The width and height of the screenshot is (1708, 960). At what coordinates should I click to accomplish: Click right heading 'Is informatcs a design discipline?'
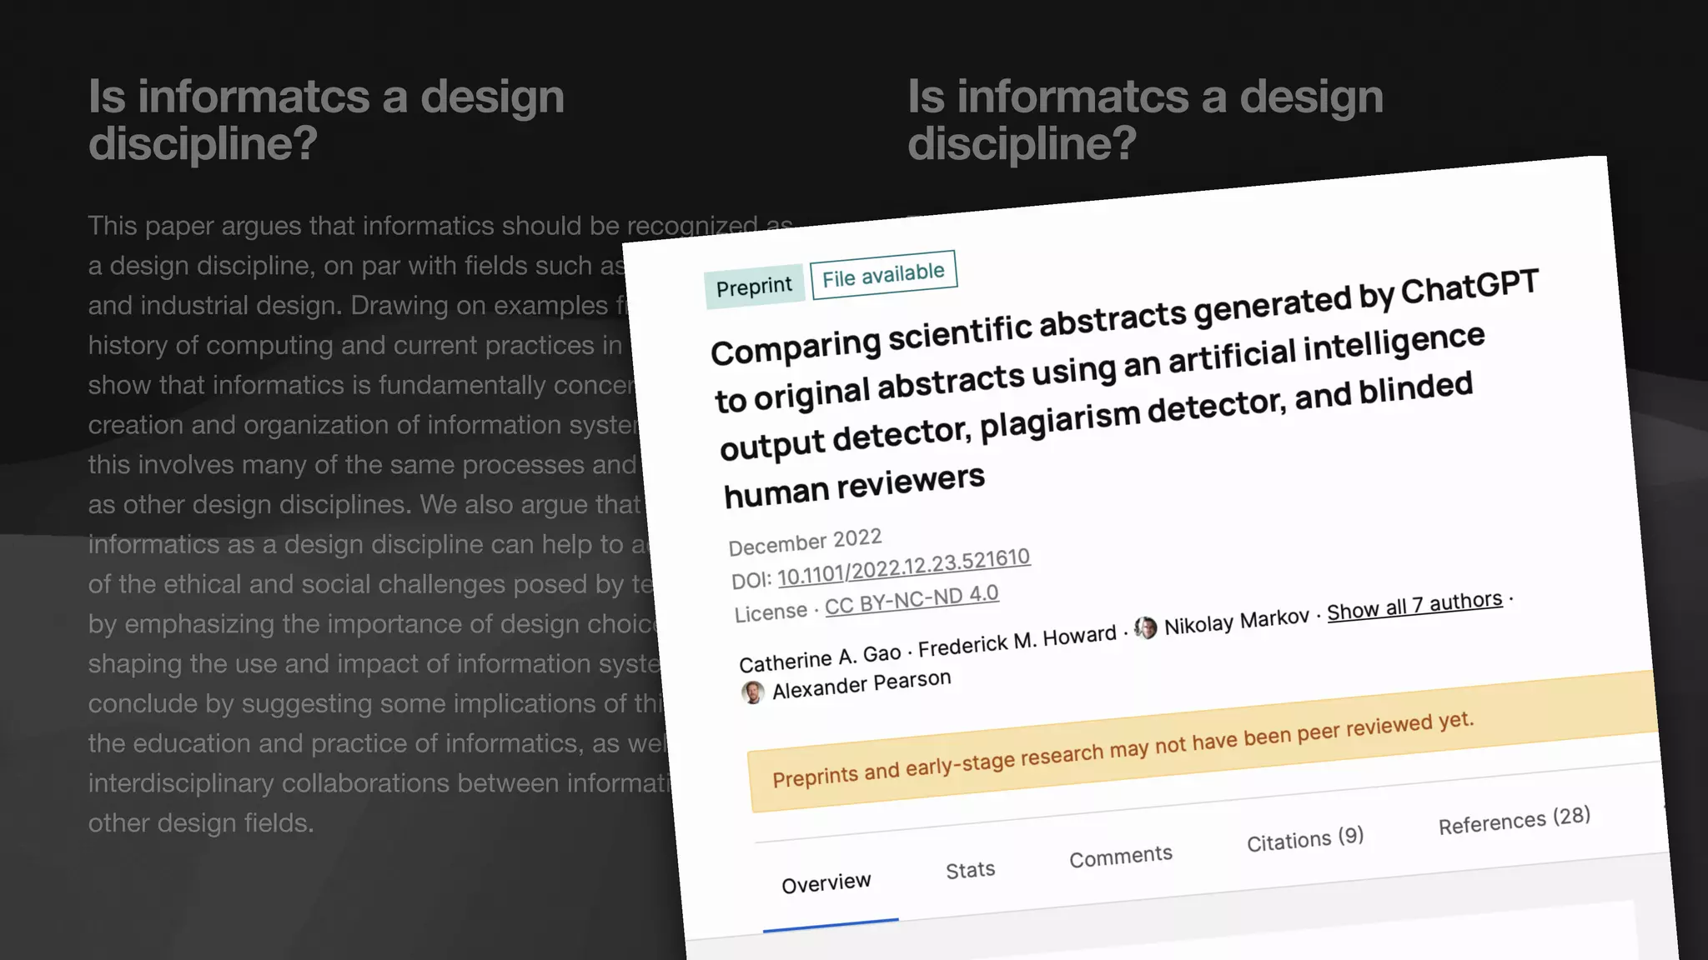point(1145,119)
